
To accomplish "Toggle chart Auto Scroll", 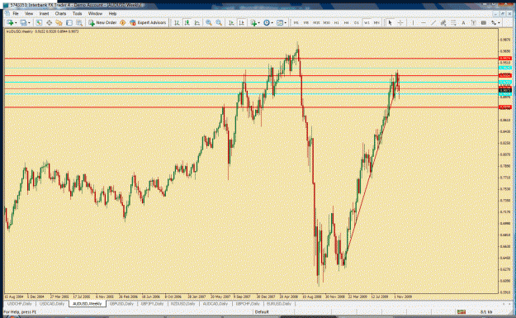I will click(231, 23).
